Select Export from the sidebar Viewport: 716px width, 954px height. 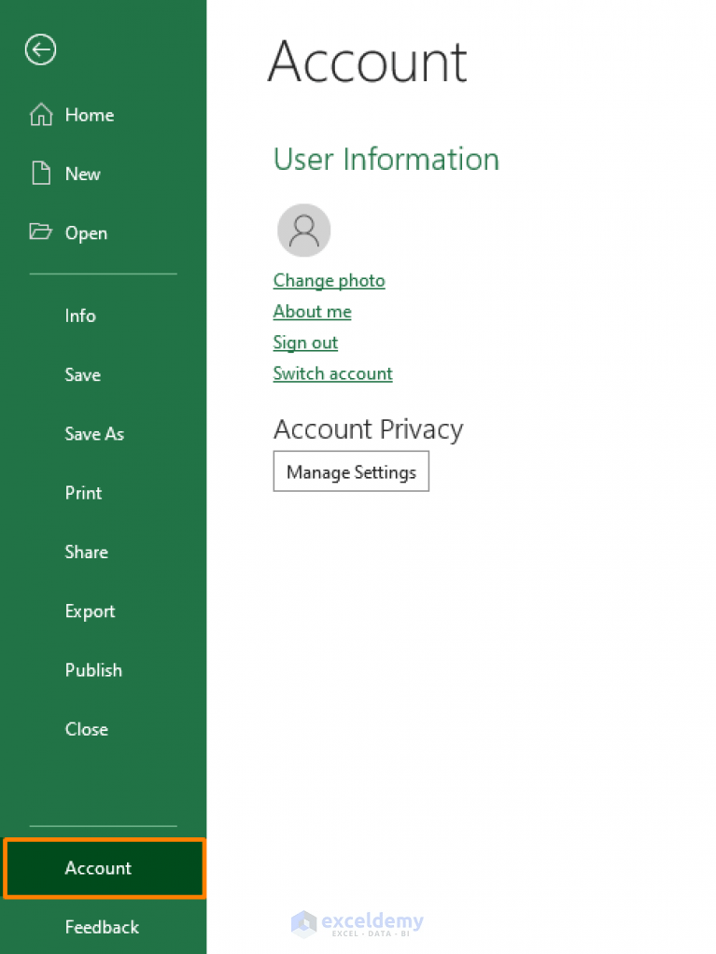[90, 610]
